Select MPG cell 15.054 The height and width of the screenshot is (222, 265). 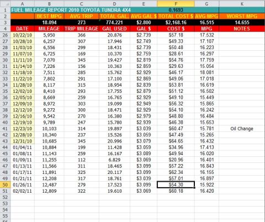[206, 66]
